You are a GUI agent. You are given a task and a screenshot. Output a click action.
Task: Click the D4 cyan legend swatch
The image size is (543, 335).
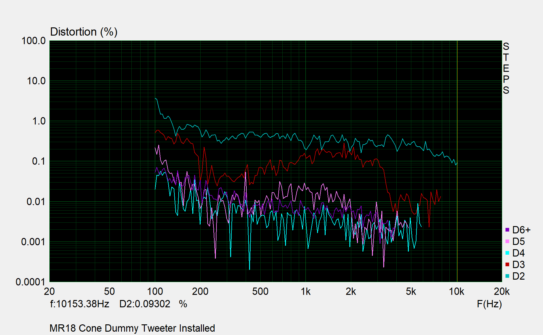click(x=507, y=253)
